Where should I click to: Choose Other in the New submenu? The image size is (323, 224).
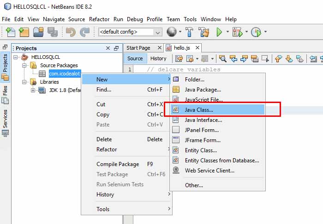click(217, 185)
